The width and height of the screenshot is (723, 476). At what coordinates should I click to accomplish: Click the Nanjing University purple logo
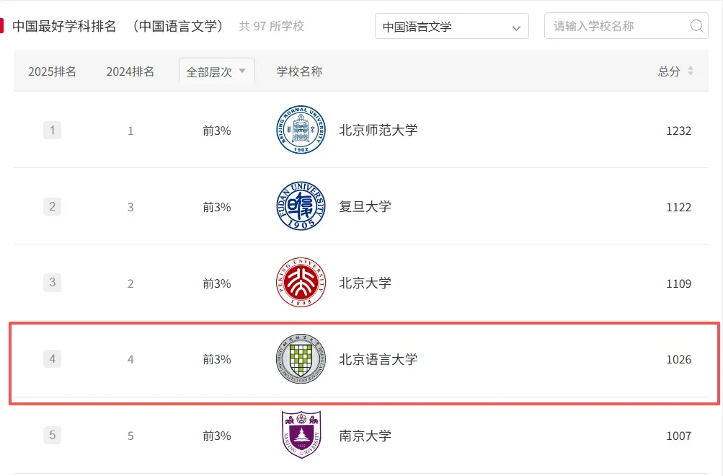point(301,435)
